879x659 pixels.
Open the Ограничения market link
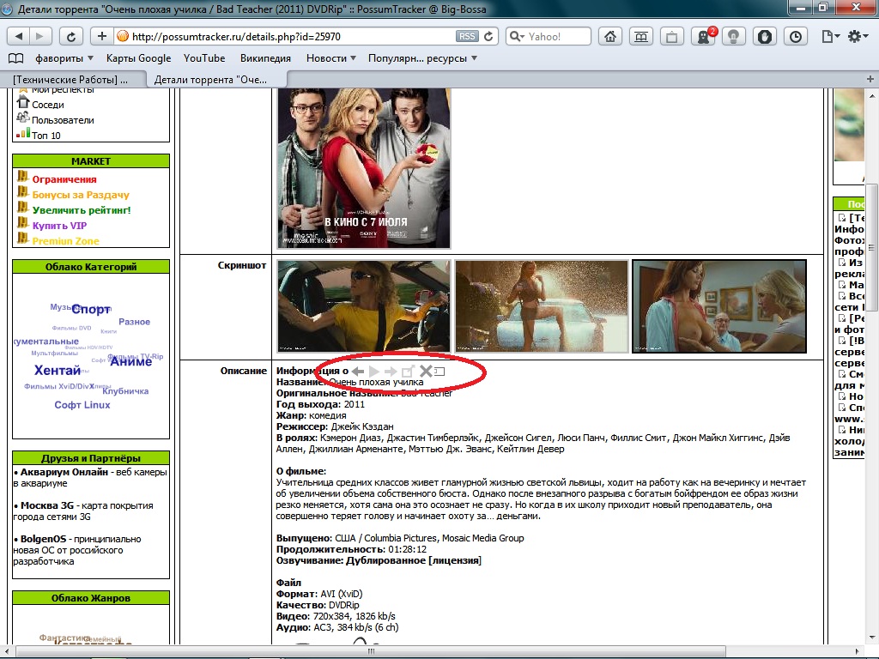pyautogui.click(x=64, y=179)
